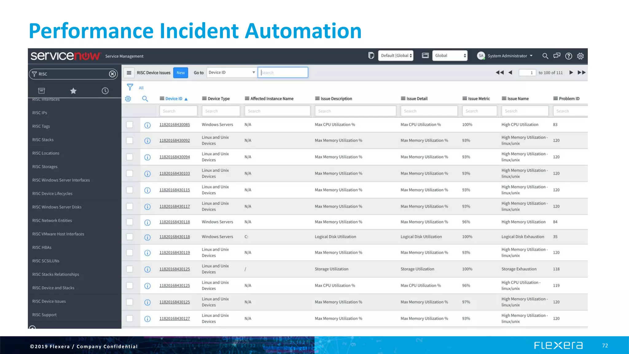Clear the RISC navigation filter
629x354 pixels.
coord(112,74)
